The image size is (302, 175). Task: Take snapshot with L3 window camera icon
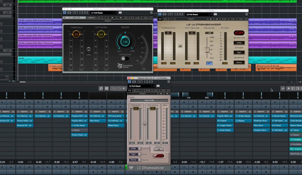click(x=158, y=86)
